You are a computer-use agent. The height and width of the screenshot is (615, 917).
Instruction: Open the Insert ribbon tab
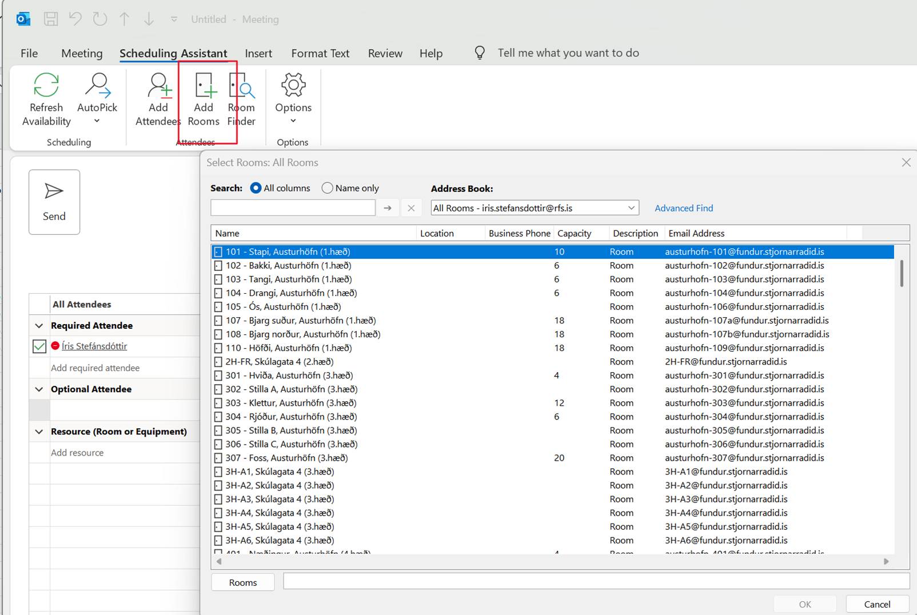point(258,53)
